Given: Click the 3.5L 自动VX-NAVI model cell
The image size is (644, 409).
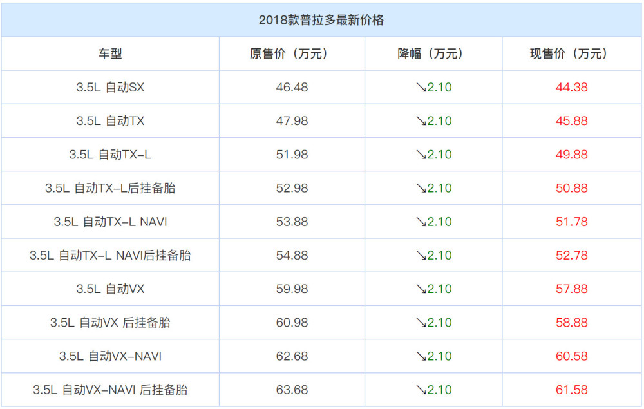Looking at the screenshot, I should point(110,356).
